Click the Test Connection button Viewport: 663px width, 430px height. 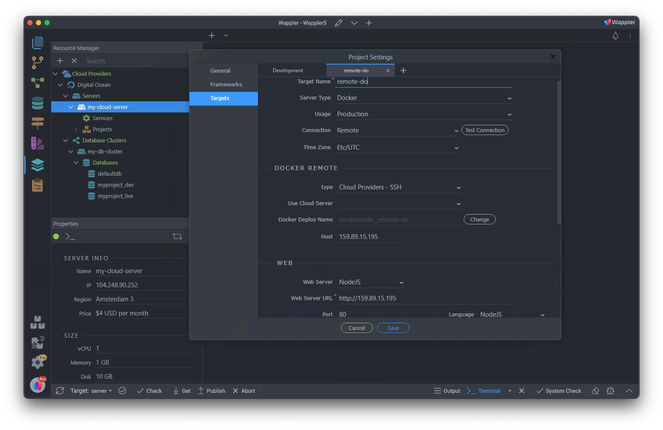click(485, 130)
